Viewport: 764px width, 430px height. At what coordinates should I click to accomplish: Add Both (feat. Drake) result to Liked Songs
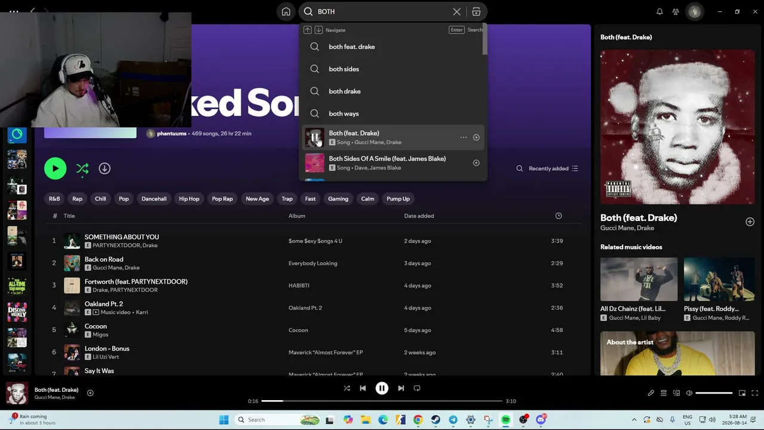click(476, 137)
